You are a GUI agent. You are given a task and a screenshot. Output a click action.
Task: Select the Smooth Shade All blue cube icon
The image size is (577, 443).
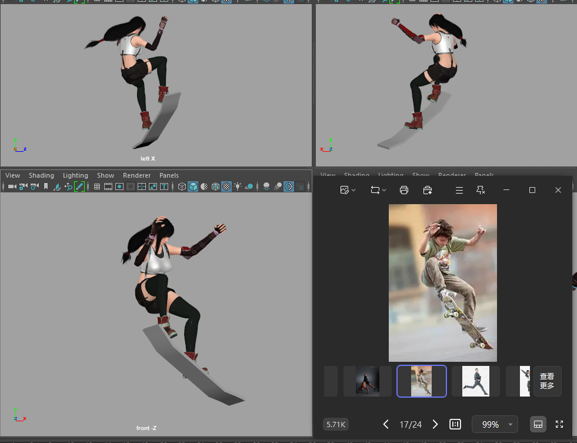pos(193,186)
